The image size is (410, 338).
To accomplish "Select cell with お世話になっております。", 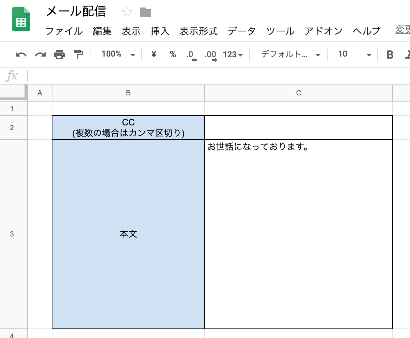I will pyautogui.click(x=299, y=234).
